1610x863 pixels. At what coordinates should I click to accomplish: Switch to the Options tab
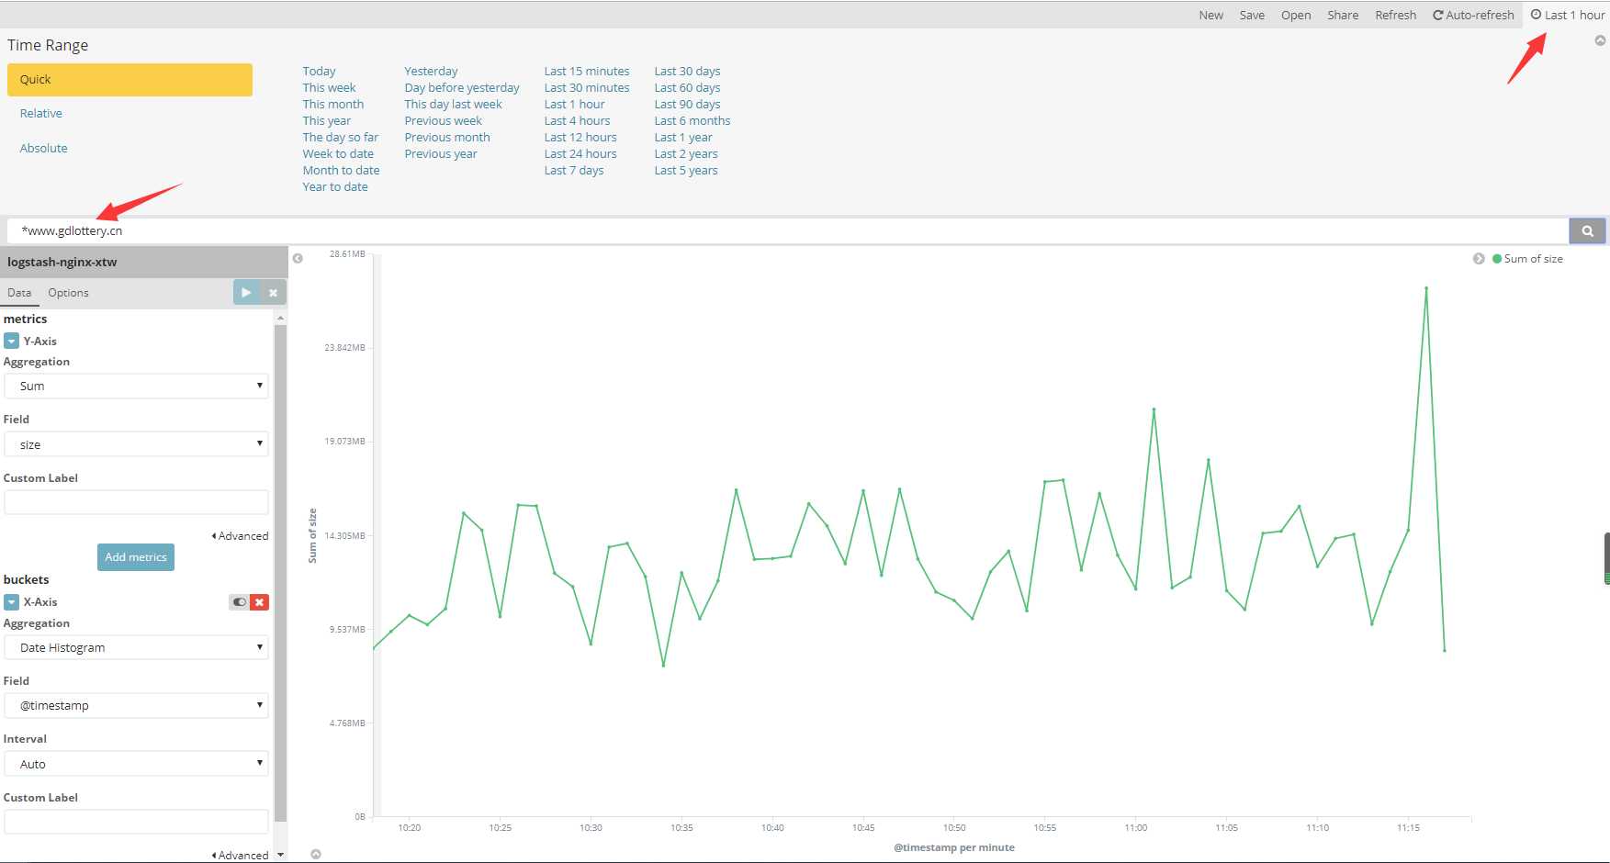[68, 293]
